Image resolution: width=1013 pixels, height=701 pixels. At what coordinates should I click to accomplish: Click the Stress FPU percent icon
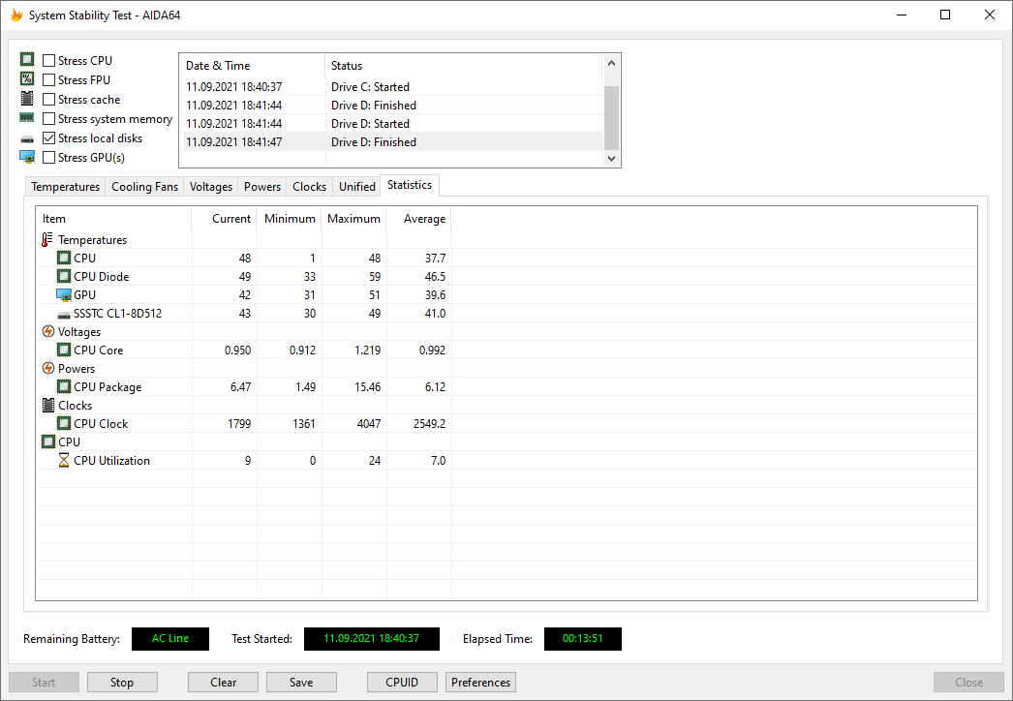(x=27, y=78)
